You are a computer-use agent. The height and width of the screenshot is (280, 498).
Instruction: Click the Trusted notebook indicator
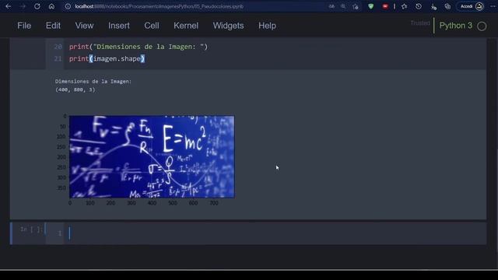pyautogui.click(x=420, y=23)
